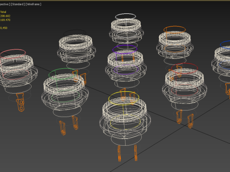This screenshot has height=172, width=230.
Task: Open the [Standard] viewport label menu
Action: [18, 4]
